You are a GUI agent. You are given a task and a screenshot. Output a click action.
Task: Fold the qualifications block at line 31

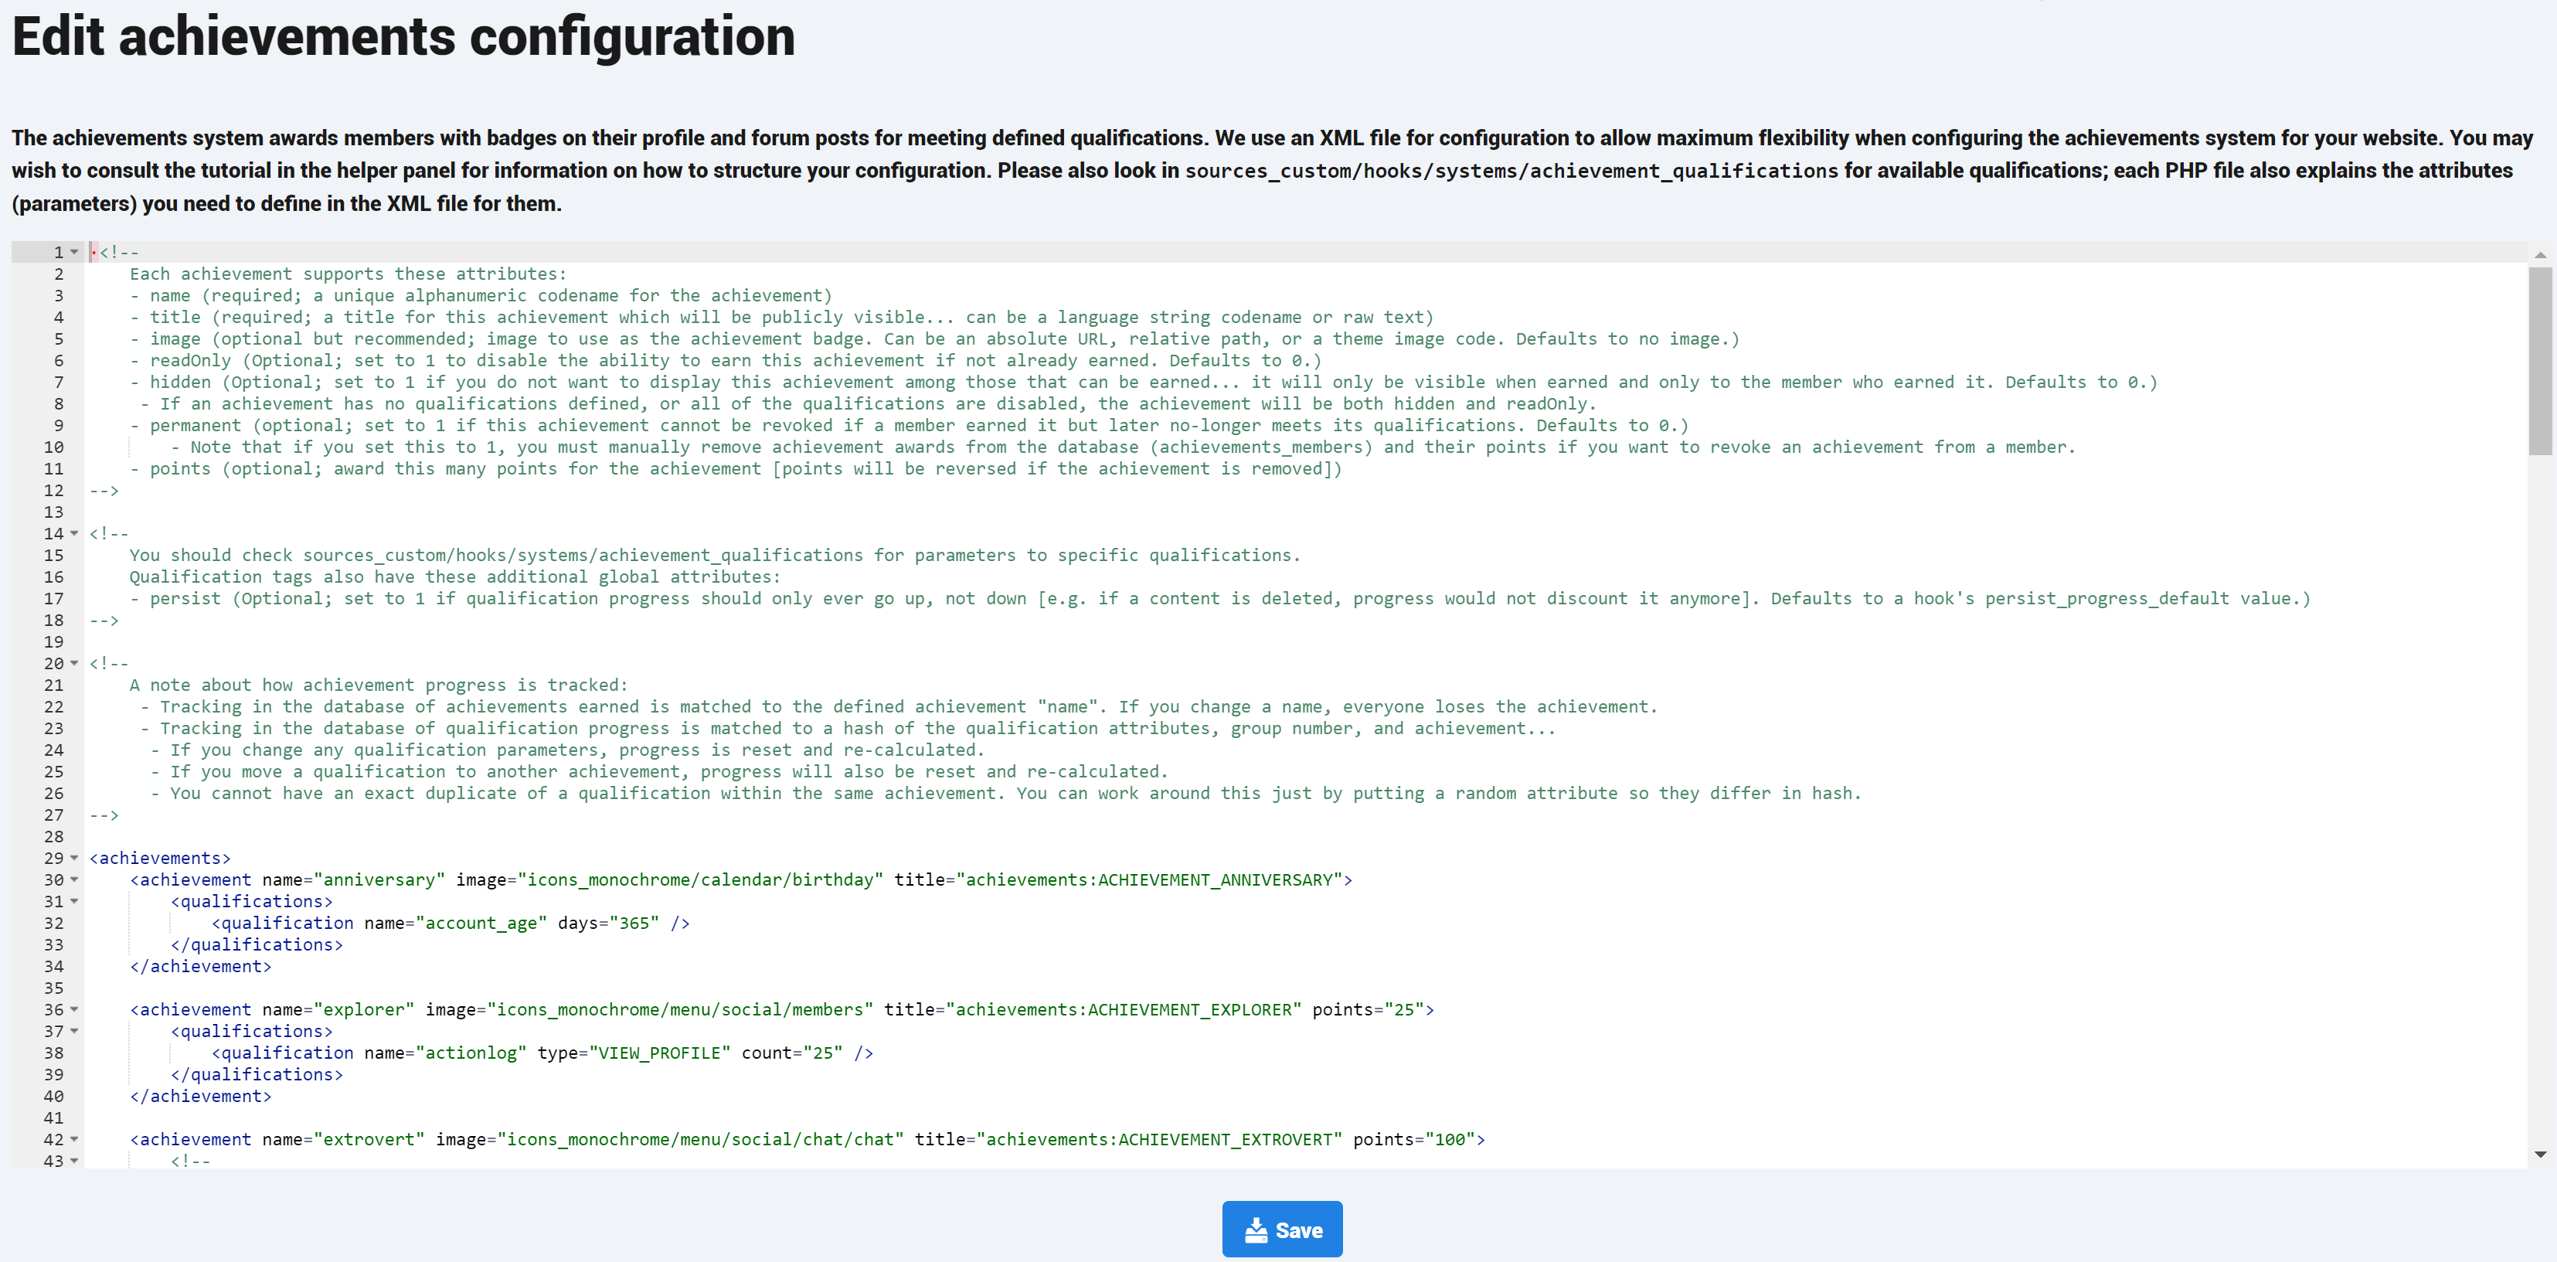tap(74, 902)
